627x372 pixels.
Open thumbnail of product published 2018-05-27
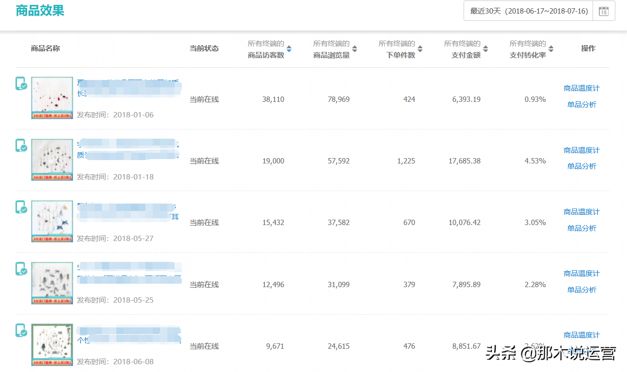click(52, 221)
